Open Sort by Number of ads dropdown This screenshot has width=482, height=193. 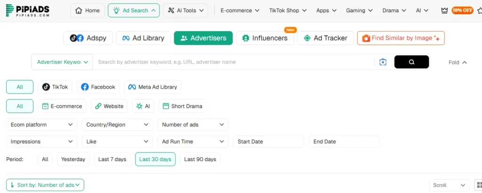45,185
